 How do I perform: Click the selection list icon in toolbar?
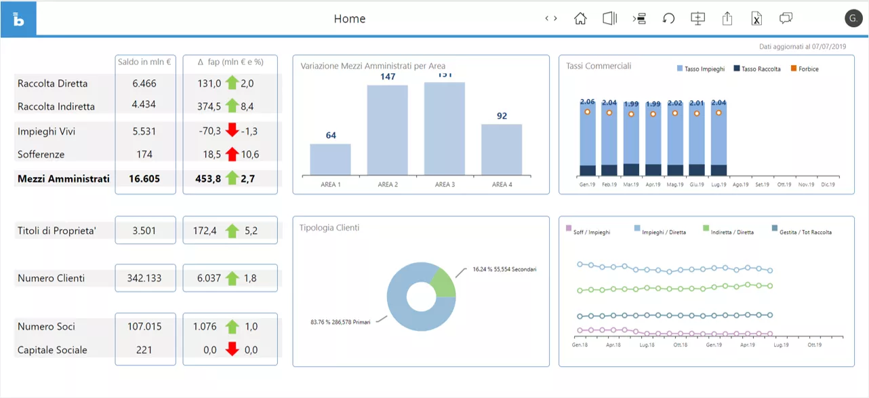639,18
